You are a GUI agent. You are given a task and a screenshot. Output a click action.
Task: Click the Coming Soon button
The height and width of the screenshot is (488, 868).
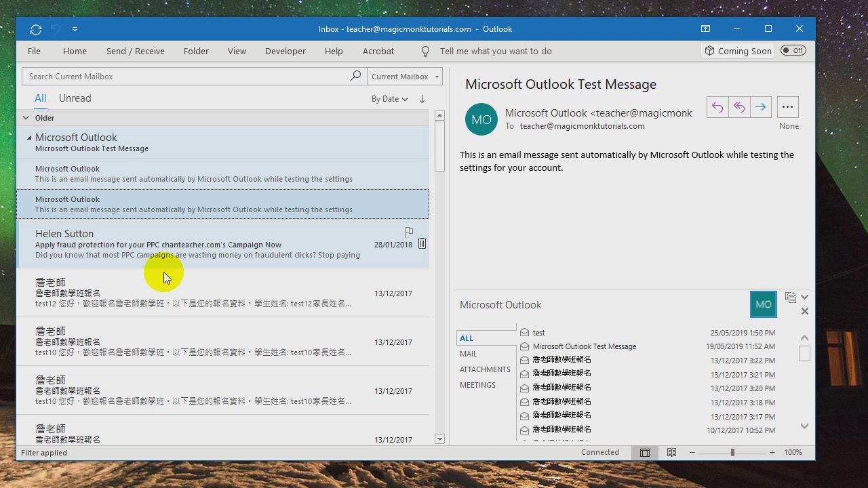738,51
